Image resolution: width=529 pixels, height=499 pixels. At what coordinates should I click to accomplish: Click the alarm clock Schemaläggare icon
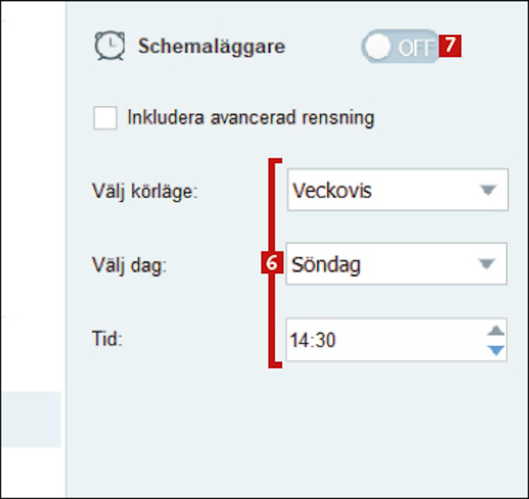pyautogui.click(x=109, y=46)
